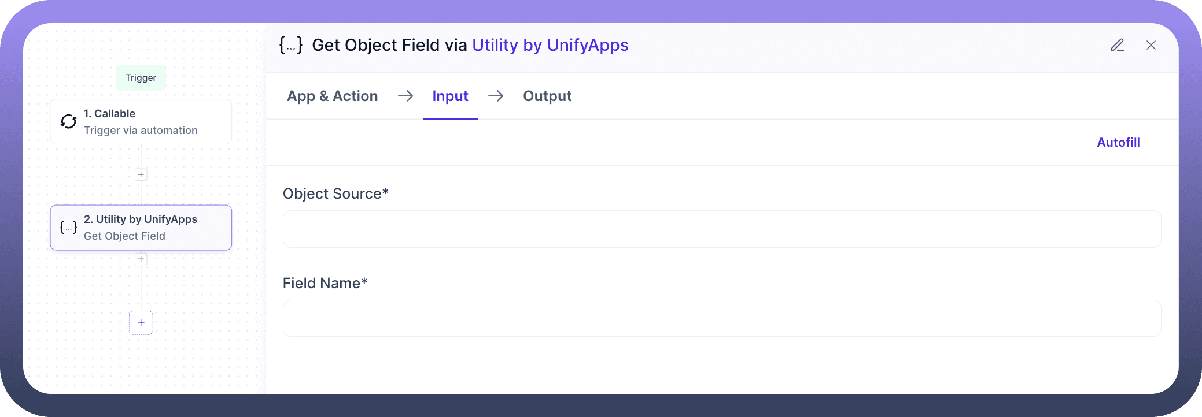Click the green Trigger label badge
Image resolution: width=1202 pixels, height=417 pixels.
pos(141,78)
